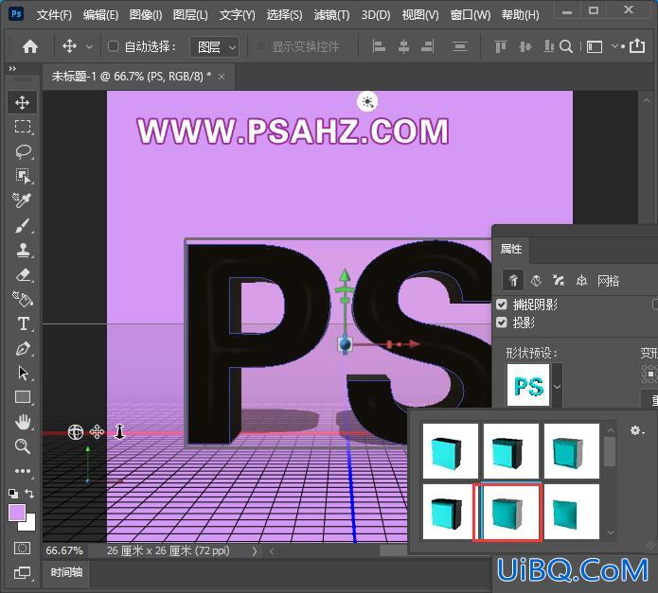Viewport: 658px width, 593px height.
Task: Select the Brush tool
Action: (22, 225)
